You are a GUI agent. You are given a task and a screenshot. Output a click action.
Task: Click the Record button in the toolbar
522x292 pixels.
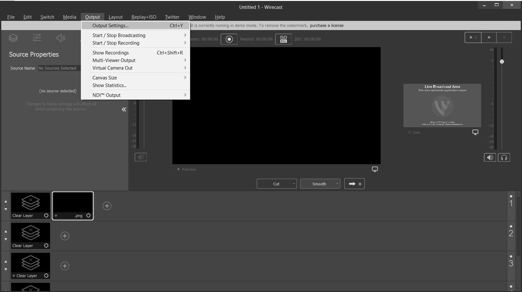pos(229,39)
